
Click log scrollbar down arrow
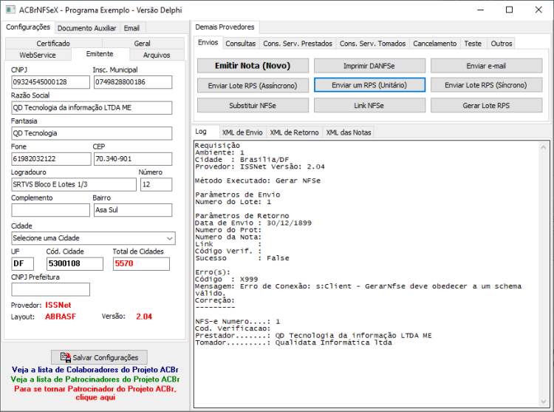(x=544, y=402)
